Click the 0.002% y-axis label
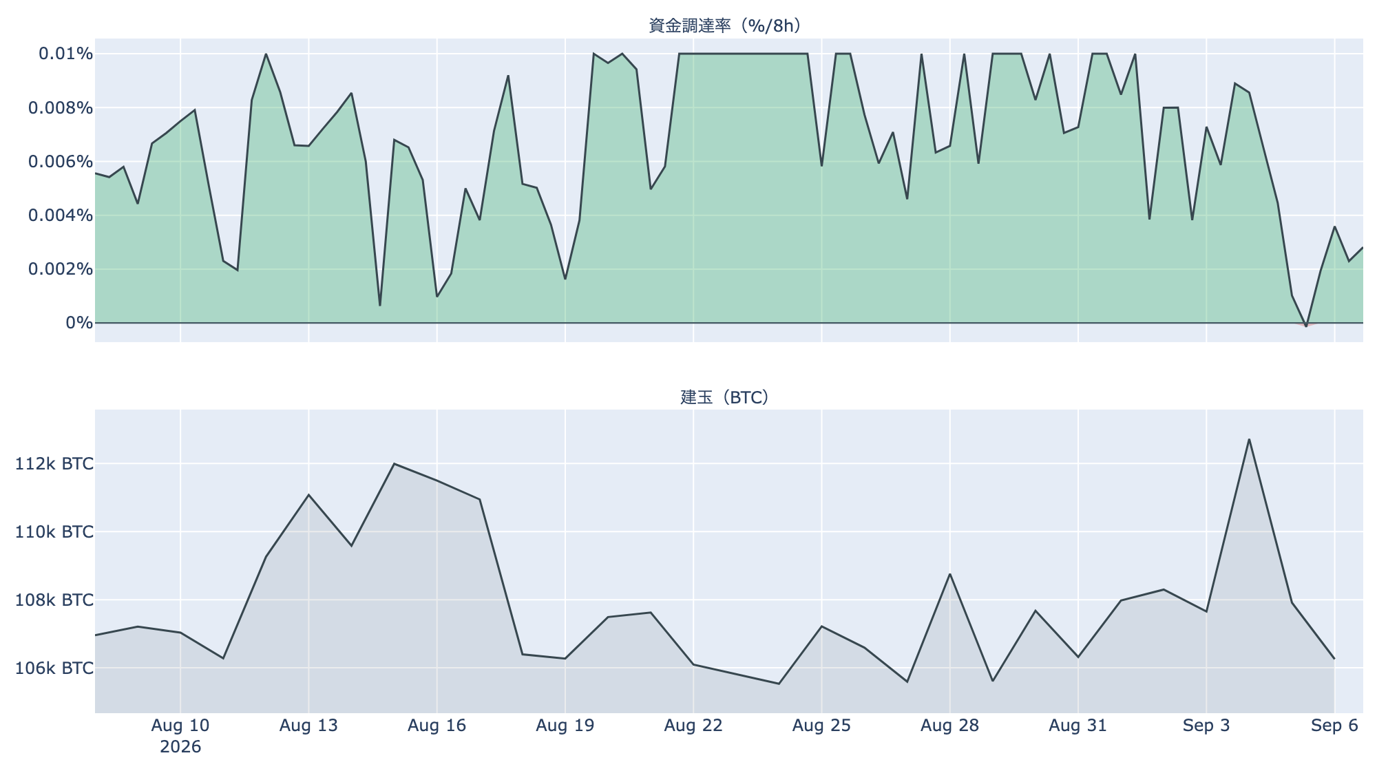 coord(61,269)
